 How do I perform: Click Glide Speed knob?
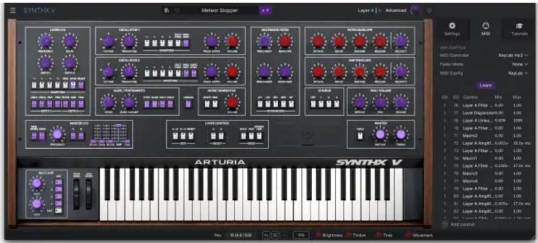(108, 103)
